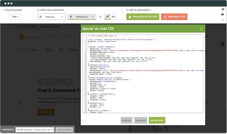Open the Shop menu on background page
Image resolution: width=227 pixels, height=134 pixels.
[36, 50]
